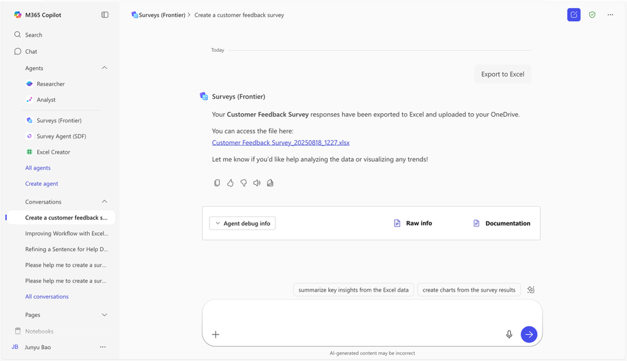This screenshot has height=361, width=627.
Task: Open the Researcher agent
Action: tap(51, 83)
